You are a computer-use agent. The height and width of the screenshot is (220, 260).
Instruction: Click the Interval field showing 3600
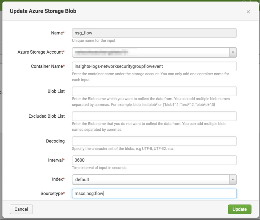[x=154, y=160]
